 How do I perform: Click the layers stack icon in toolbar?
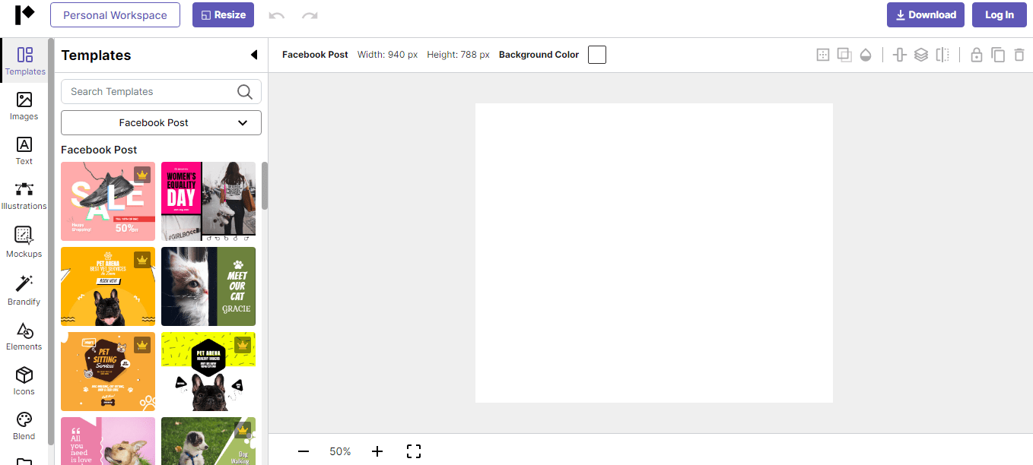point(921,55)
